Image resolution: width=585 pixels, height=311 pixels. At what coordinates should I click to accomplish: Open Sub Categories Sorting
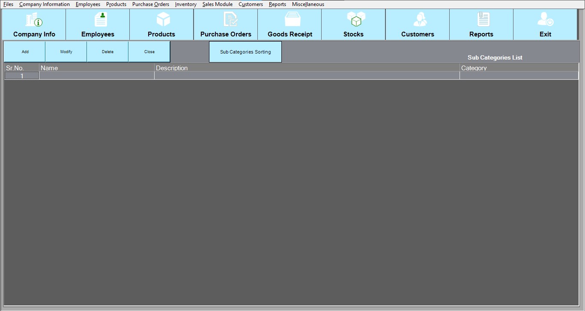(245, 52)
